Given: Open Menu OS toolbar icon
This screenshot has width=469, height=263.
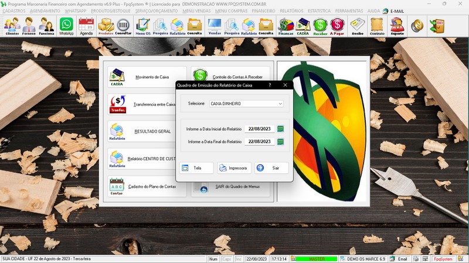Looking at the screenshot, I should pos(143,26).
